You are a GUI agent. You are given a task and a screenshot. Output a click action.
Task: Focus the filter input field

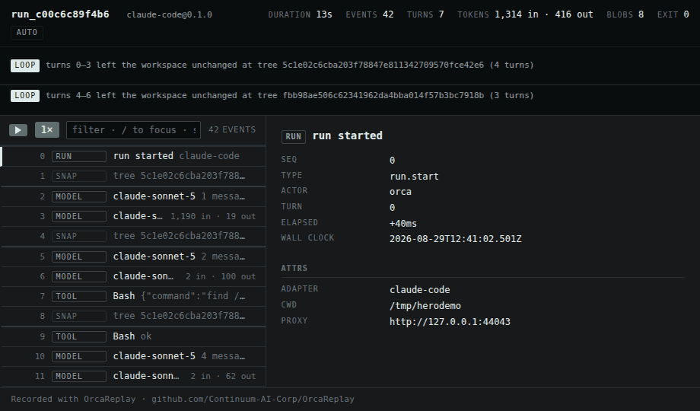pyautogui.click(x=133, y=130)
